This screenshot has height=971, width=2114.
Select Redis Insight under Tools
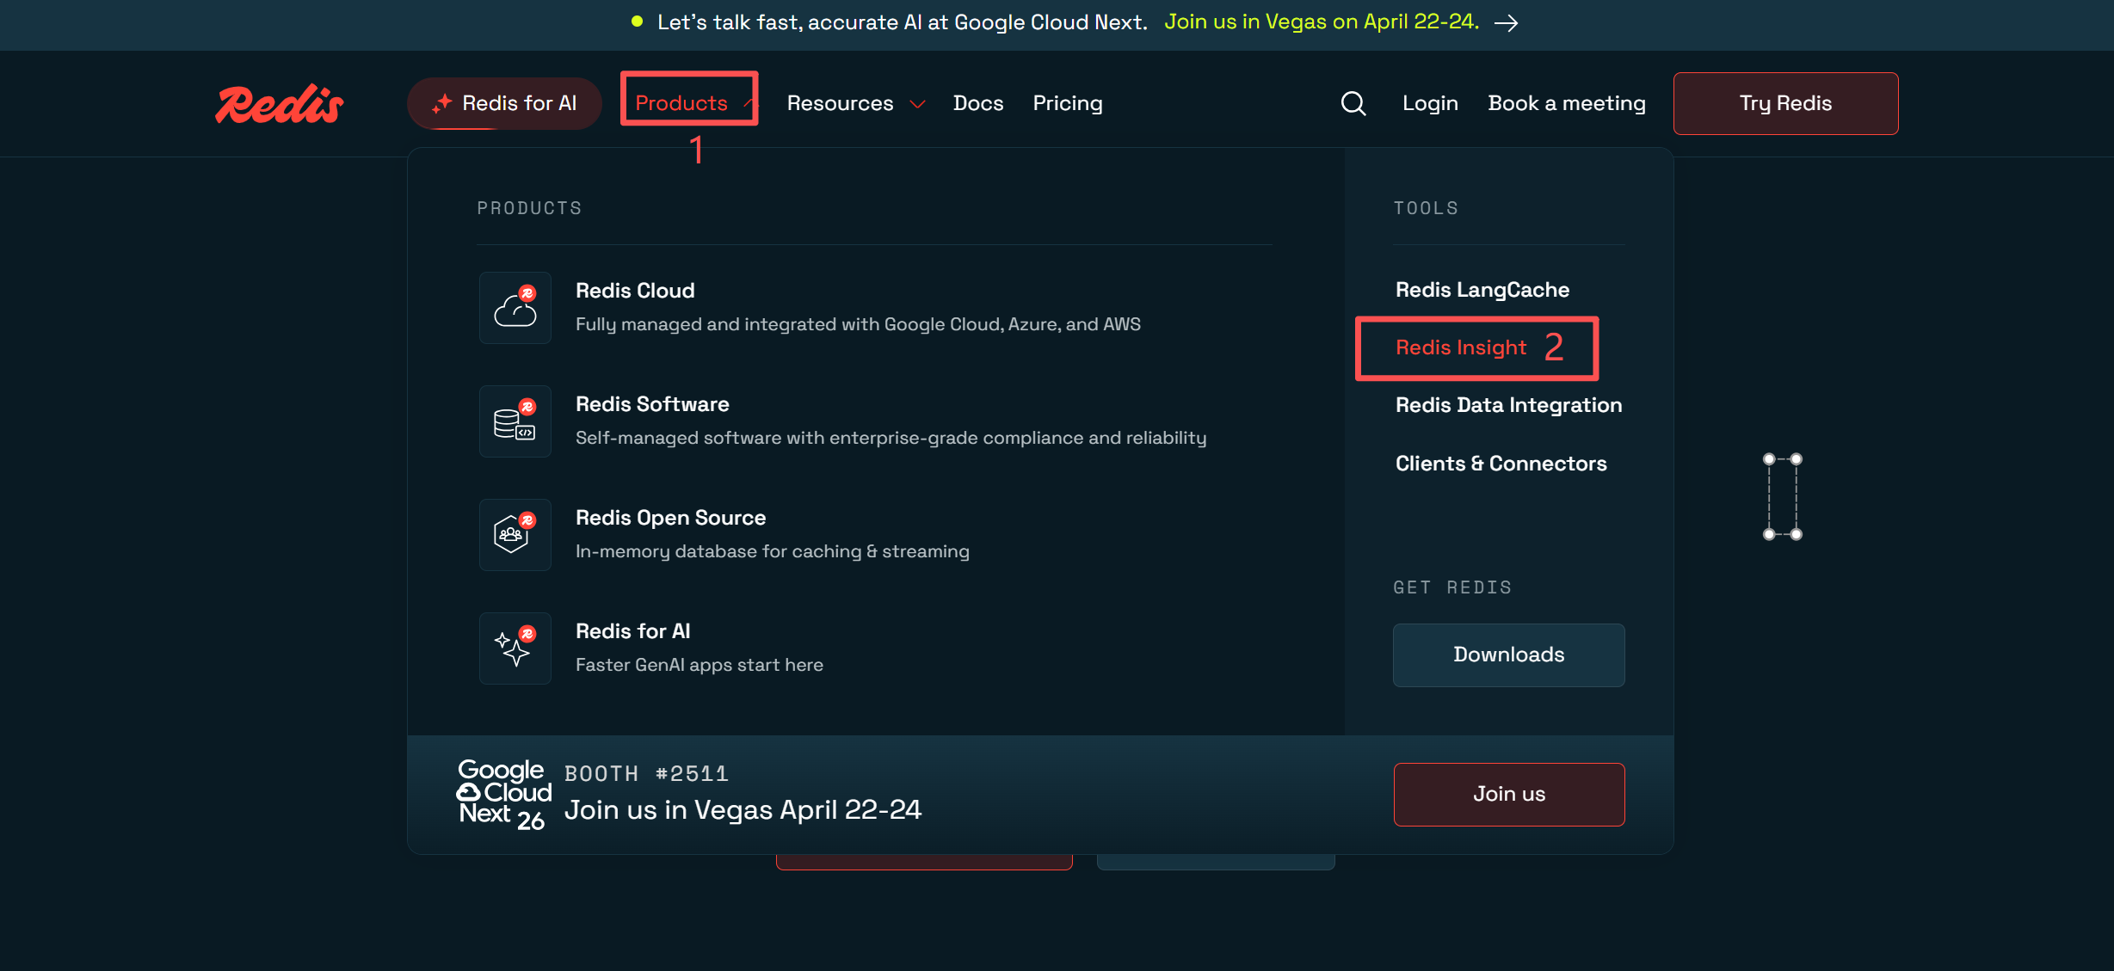coord(1460,347)
